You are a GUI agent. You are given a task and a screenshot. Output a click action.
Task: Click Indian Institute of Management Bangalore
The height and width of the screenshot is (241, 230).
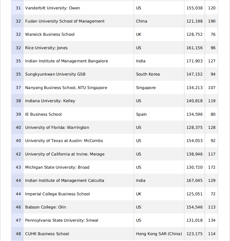66,61
